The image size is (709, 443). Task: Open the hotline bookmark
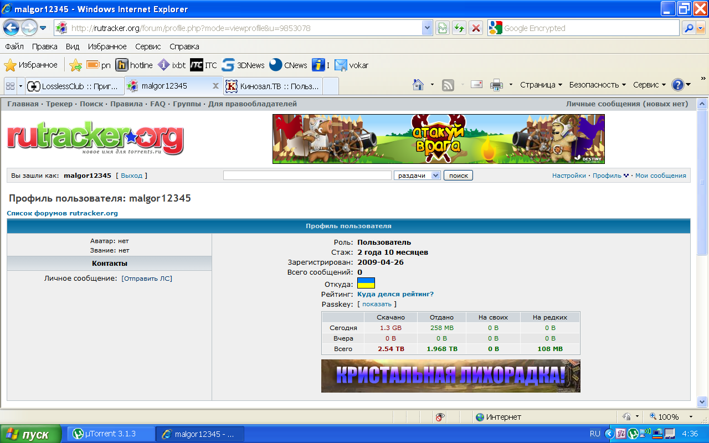coord(134,65)
